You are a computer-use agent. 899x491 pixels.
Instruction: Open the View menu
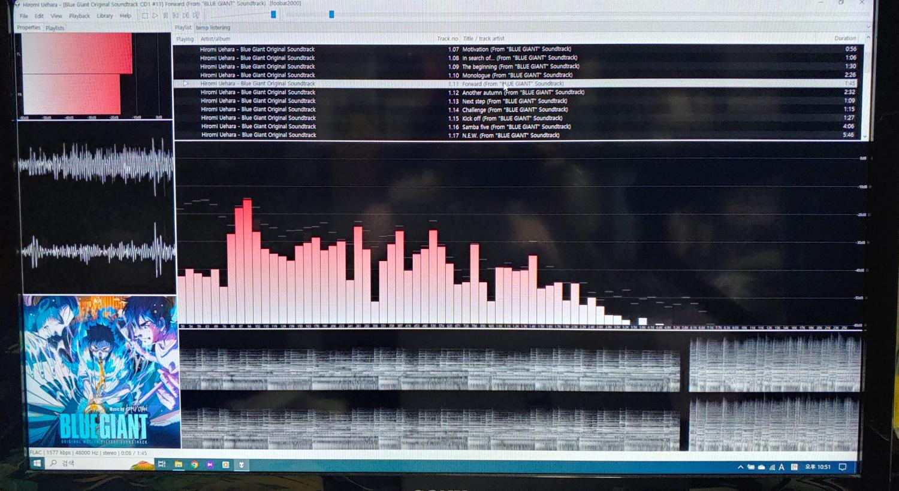[x=56, y=16]
